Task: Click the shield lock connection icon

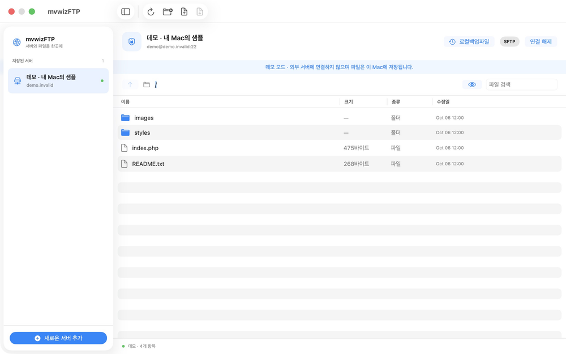Action: [x=132, y=41]
